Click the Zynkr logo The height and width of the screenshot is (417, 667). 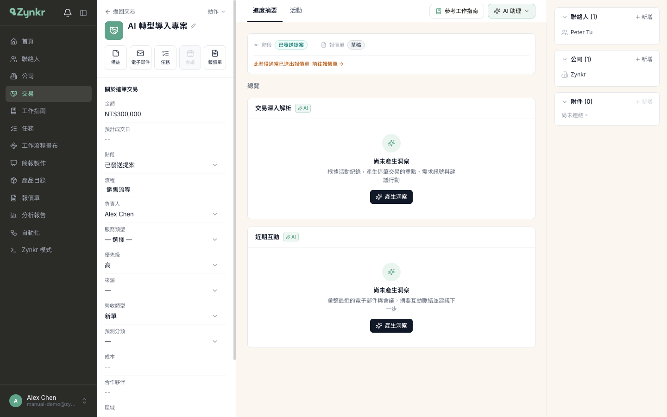pos(27,13)
